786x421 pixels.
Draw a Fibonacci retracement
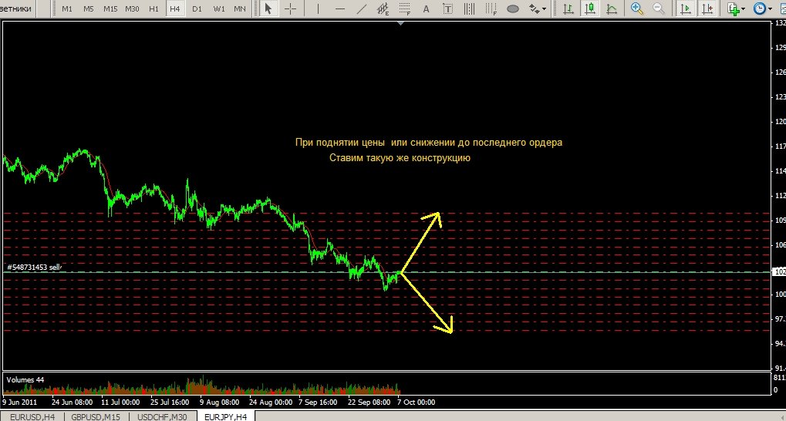(x=404, y=8)
